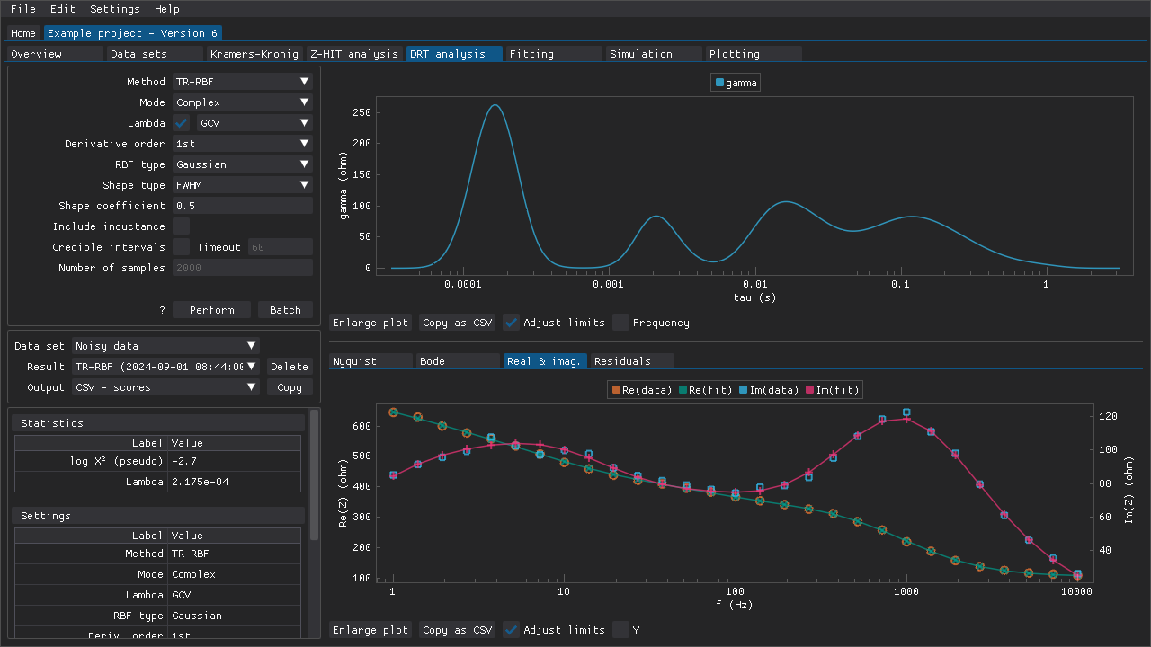Click the Im(fit) legend swatch
This screenshot has width=1151, height=647.
[x=809, y=390]
